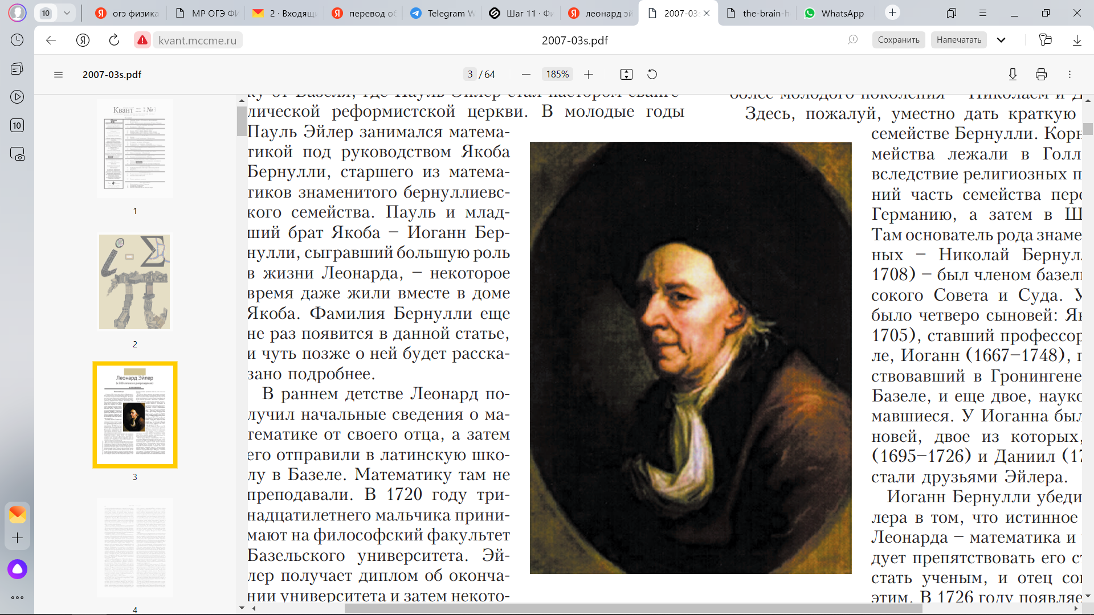
Task: Add a sidebar app with plus
Action: click(17, 538)
